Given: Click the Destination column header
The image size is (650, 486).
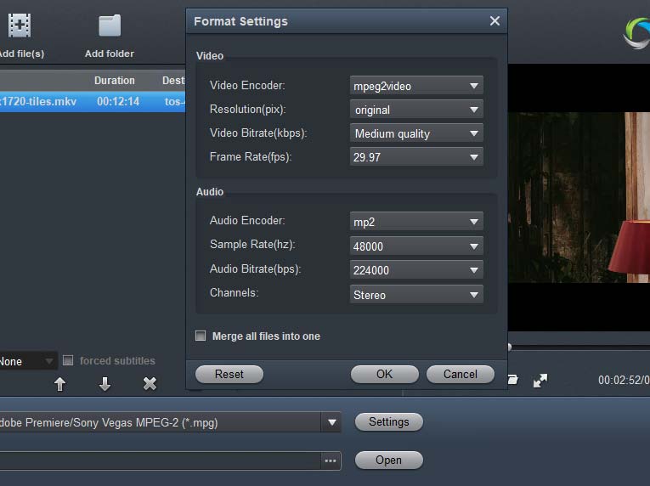Looking at the screenshot, I should [173, 80].
